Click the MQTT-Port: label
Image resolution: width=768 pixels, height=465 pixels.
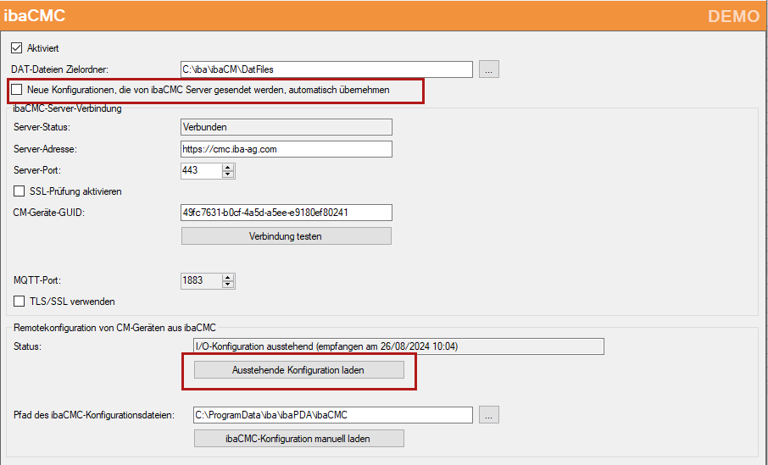(x=37, y=280)
